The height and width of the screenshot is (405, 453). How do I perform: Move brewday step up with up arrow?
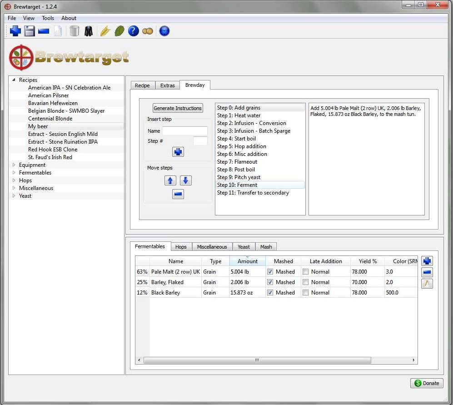(170, 180)
